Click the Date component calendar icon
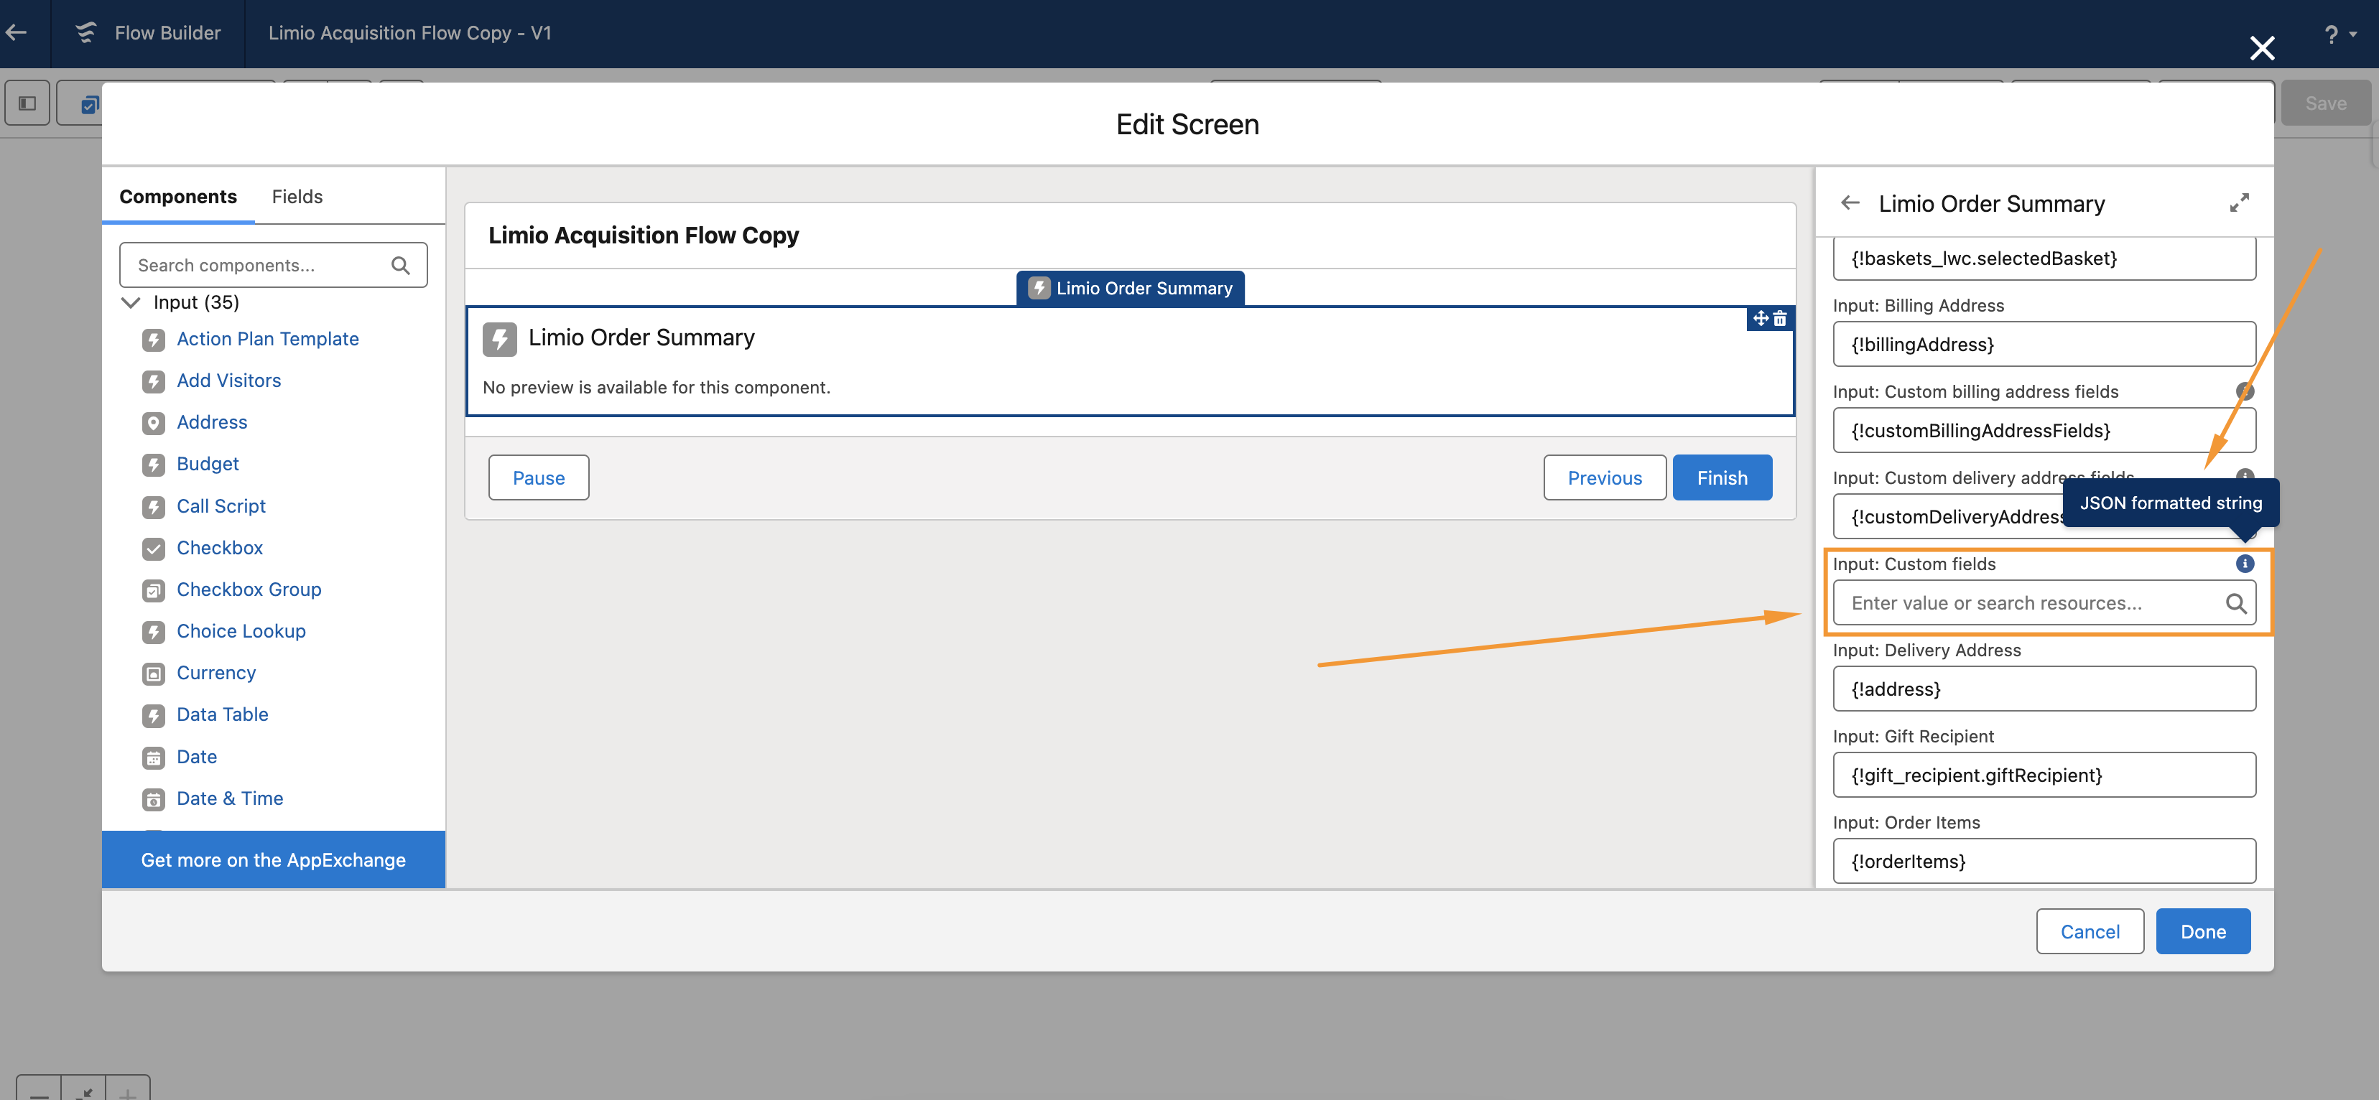2379x1100 pixels. coord(153,758)
